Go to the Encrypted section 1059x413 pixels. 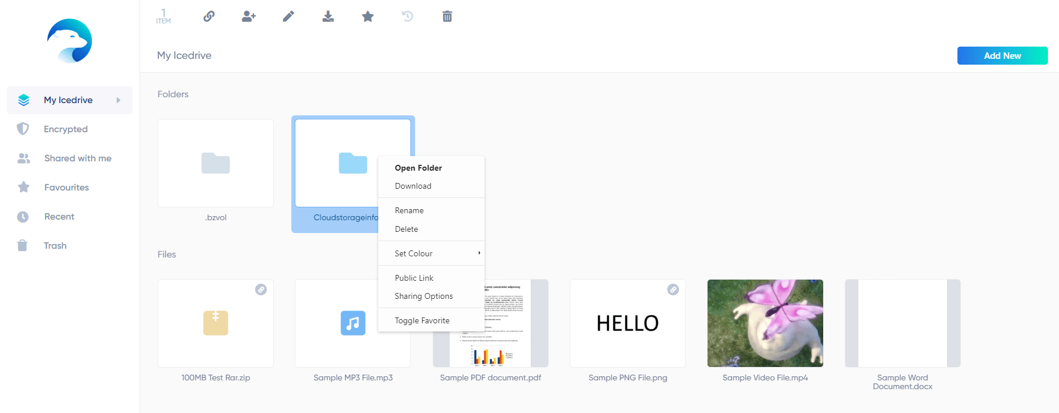pyautogui.click(x=65, y=129)
